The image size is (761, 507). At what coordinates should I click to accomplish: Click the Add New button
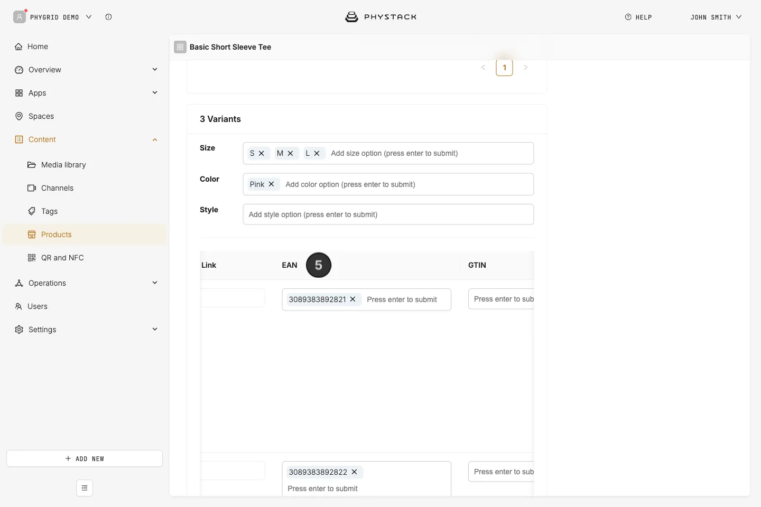coord(85,458)
